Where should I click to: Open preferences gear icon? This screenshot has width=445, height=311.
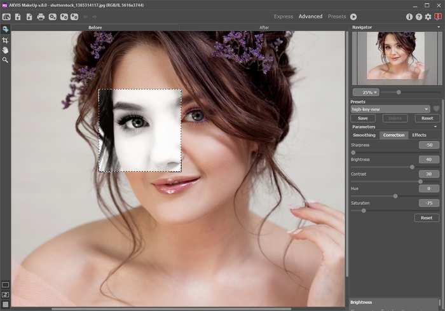point(428,17)
